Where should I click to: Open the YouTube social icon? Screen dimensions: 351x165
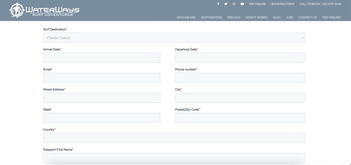click(x=242, y=4)
